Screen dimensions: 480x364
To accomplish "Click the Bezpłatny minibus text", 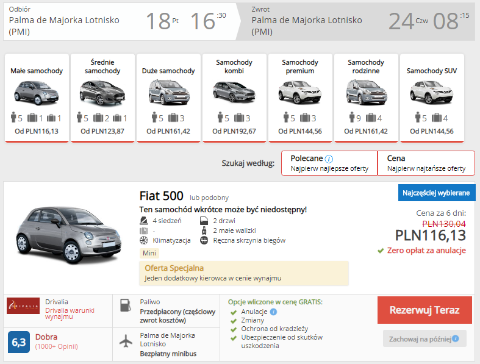I will coord(168,354).
